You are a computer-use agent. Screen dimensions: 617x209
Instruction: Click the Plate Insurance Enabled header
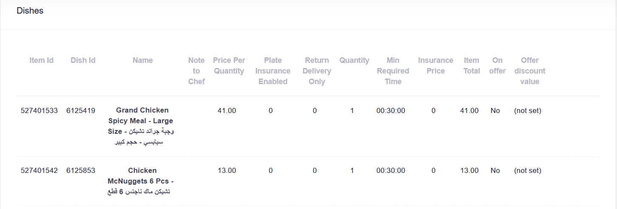click(273, 71)
